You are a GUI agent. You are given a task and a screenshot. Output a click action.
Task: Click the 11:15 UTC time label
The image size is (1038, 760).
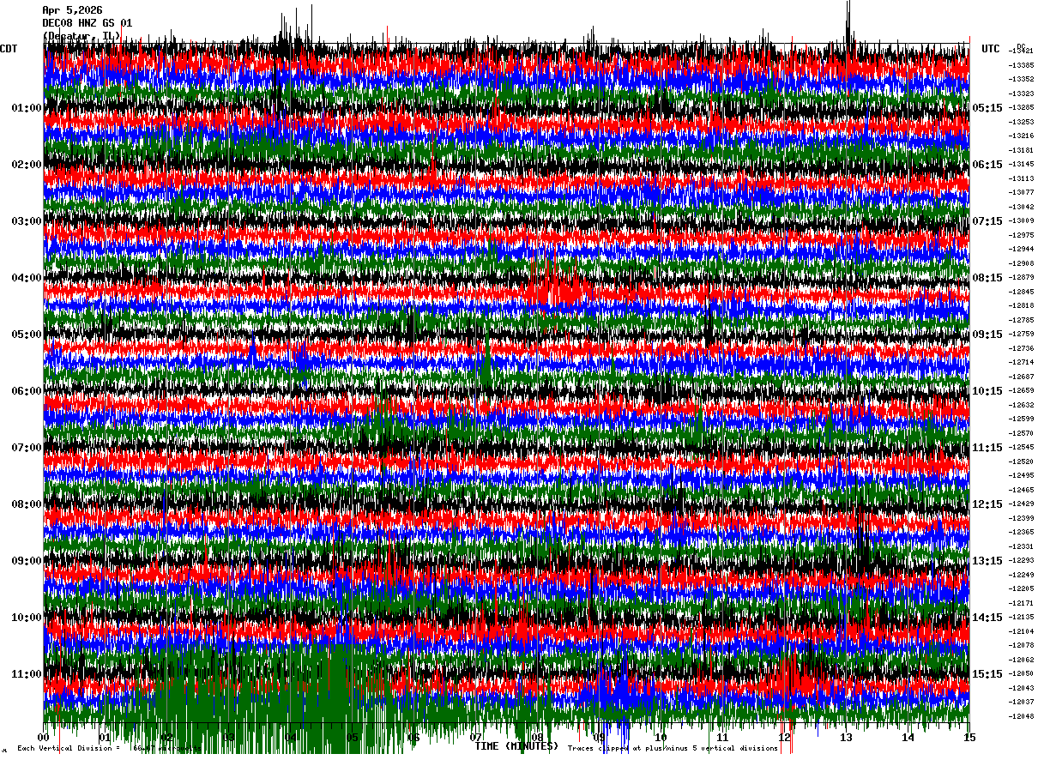pyautogui.click(x=987, y=448)
